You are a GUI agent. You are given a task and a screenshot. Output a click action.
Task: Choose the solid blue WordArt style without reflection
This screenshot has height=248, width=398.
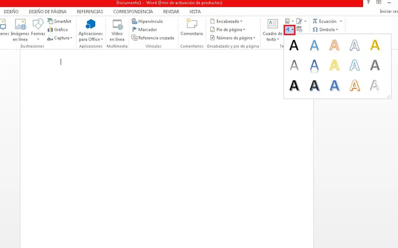coord(314,46)
